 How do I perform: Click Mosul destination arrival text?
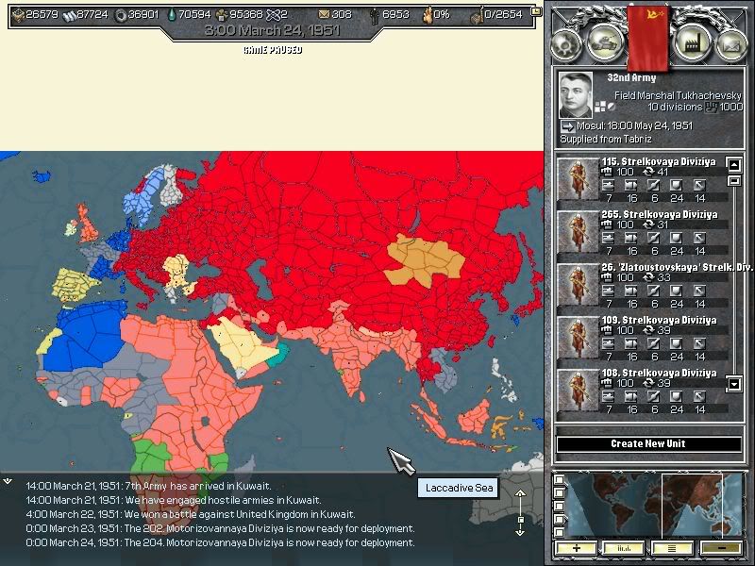click(634, 126)
